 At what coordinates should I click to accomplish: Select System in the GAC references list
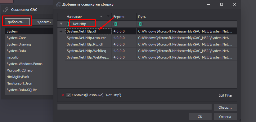pos(29,31)
